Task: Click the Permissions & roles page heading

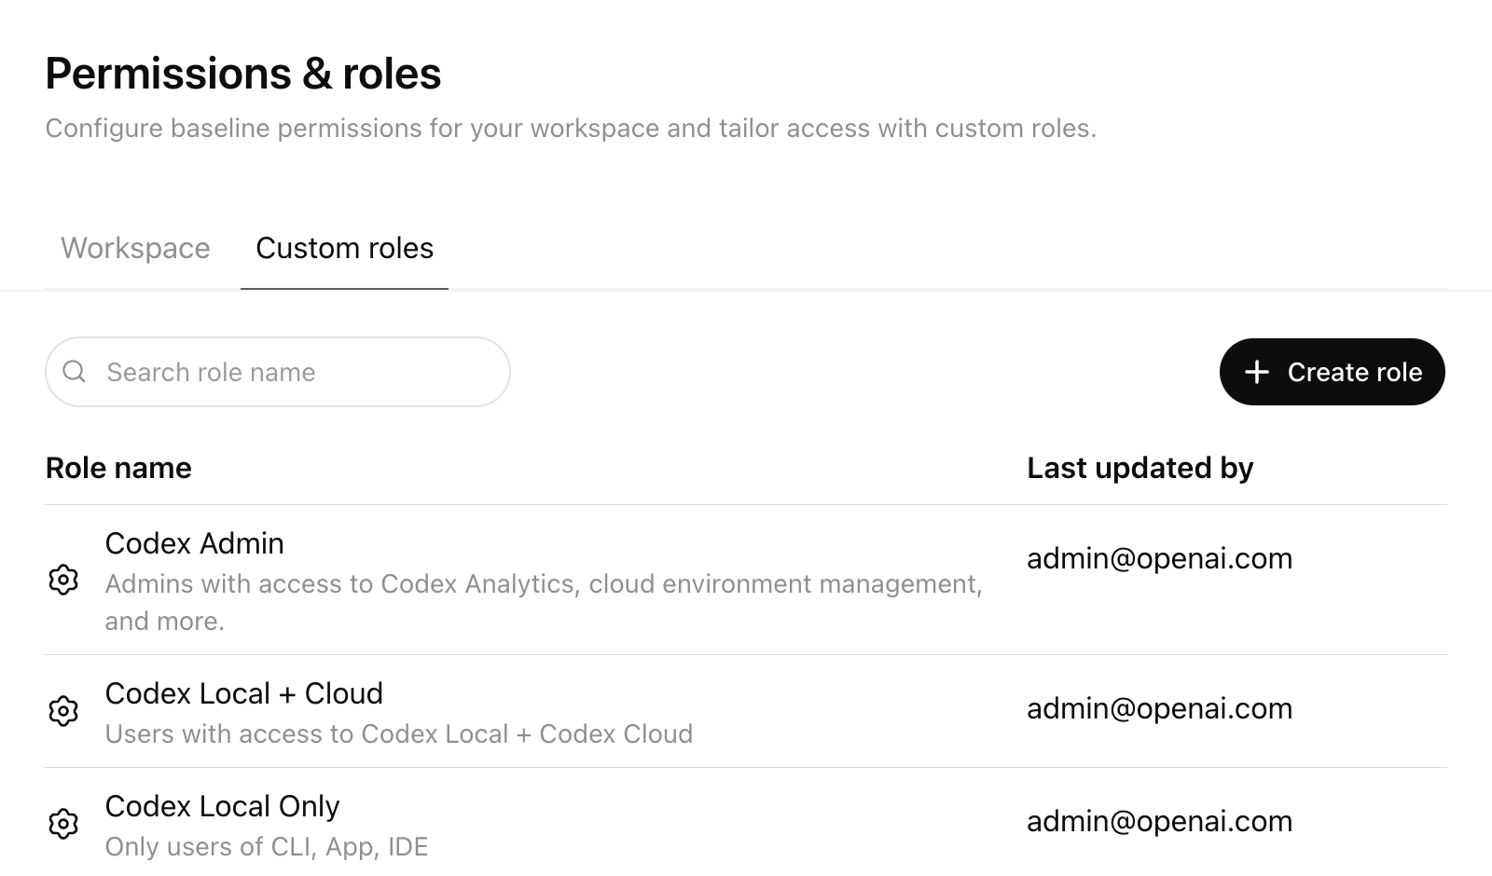Action: (x=243, y=73)
